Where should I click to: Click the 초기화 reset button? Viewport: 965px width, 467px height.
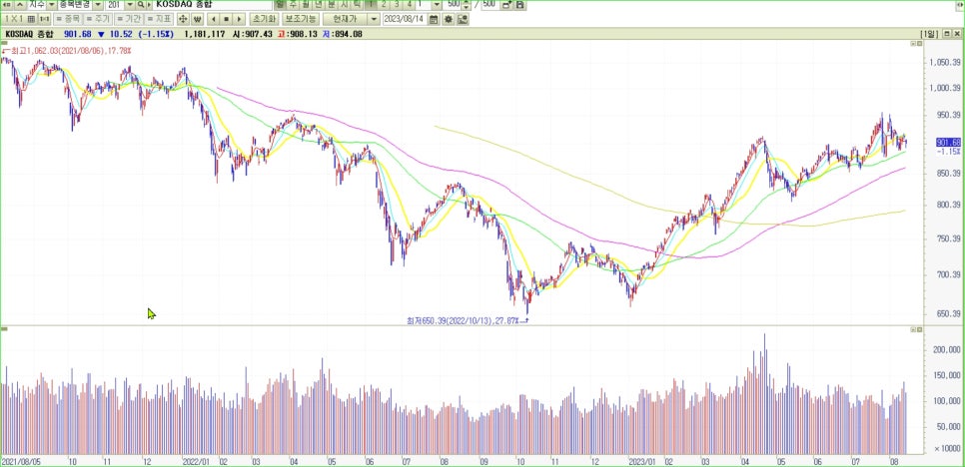pyautogui.click(x=264, y=19)
